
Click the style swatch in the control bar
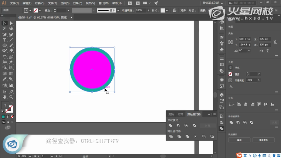[x=163, y=10]
